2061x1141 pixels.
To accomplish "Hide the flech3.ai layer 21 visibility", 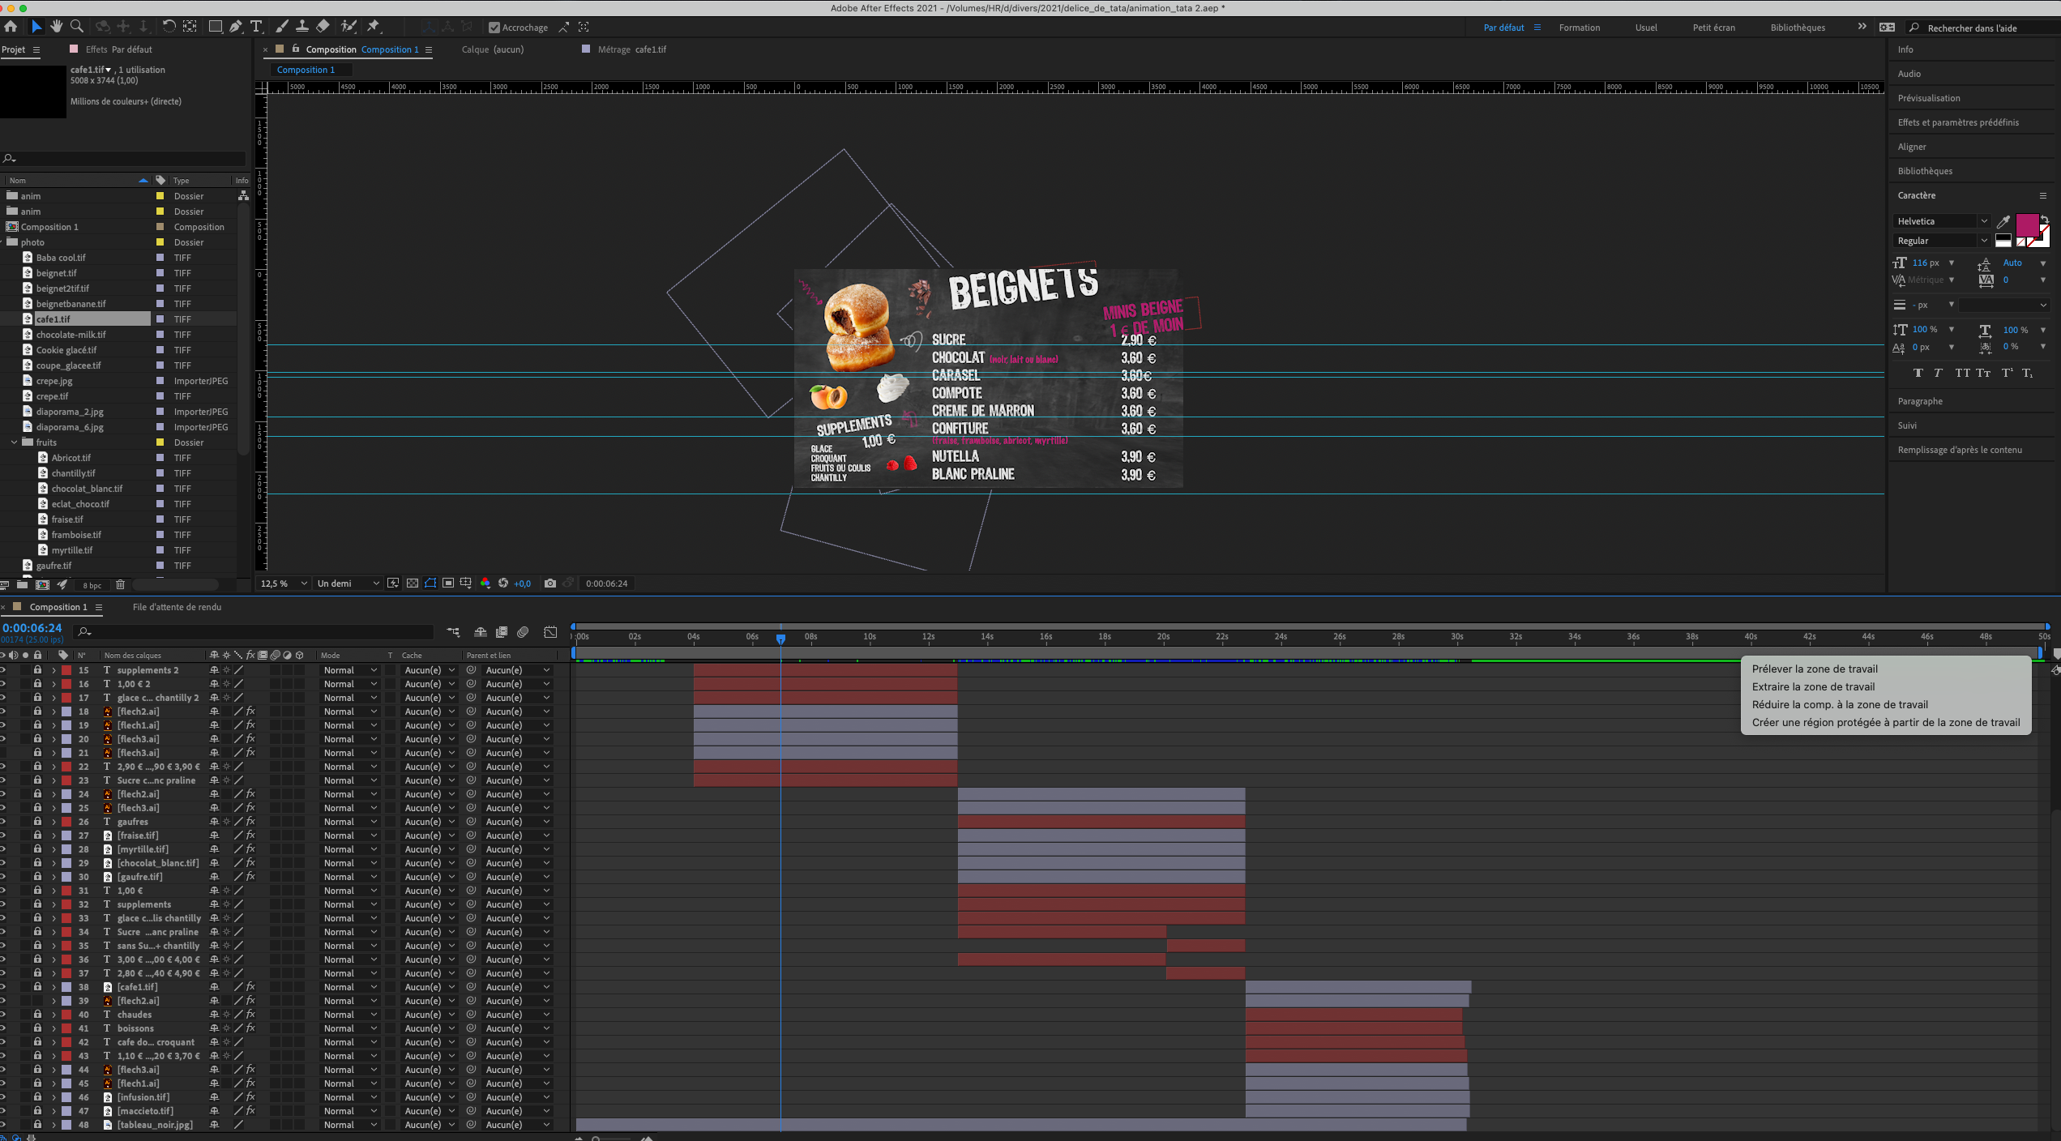I will pyautogui.click(x=2, y=753).
